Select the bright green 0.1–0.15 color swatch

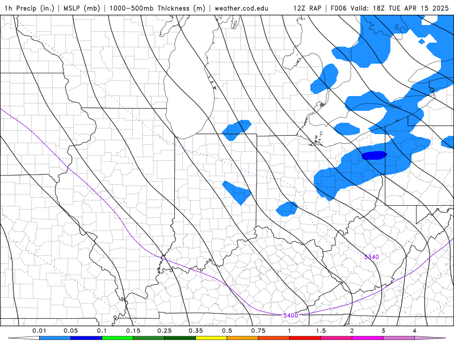117,338
